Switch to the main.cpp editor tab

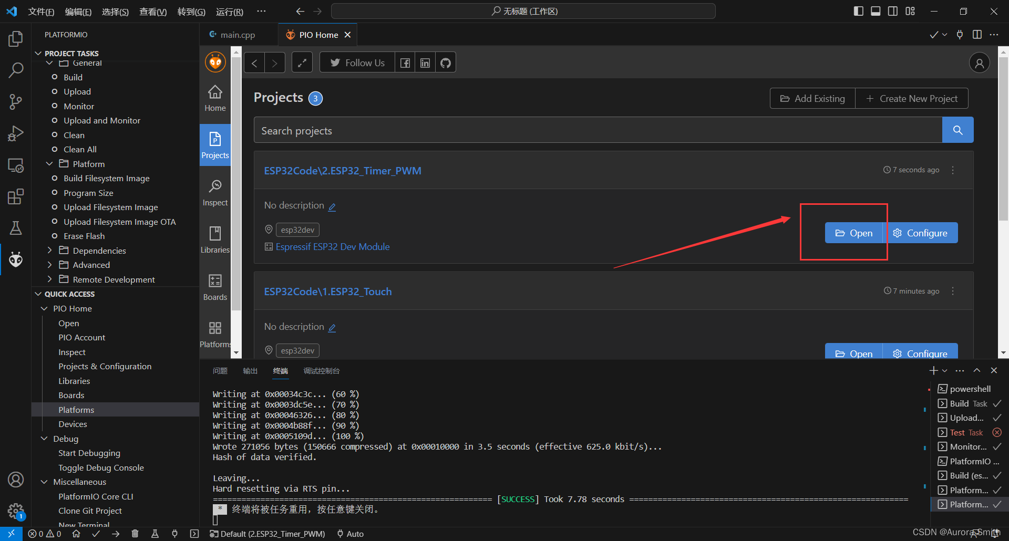pos(238,35)
